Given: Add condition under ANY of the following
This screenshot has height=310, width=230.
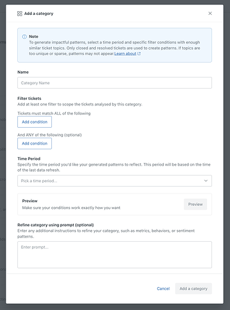Looking at the screenshot, I should [35, 143].
